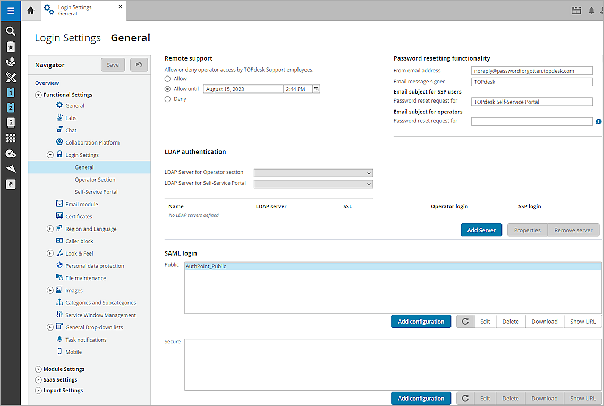Collapse the Functional Settings section

tap(38, 94)
